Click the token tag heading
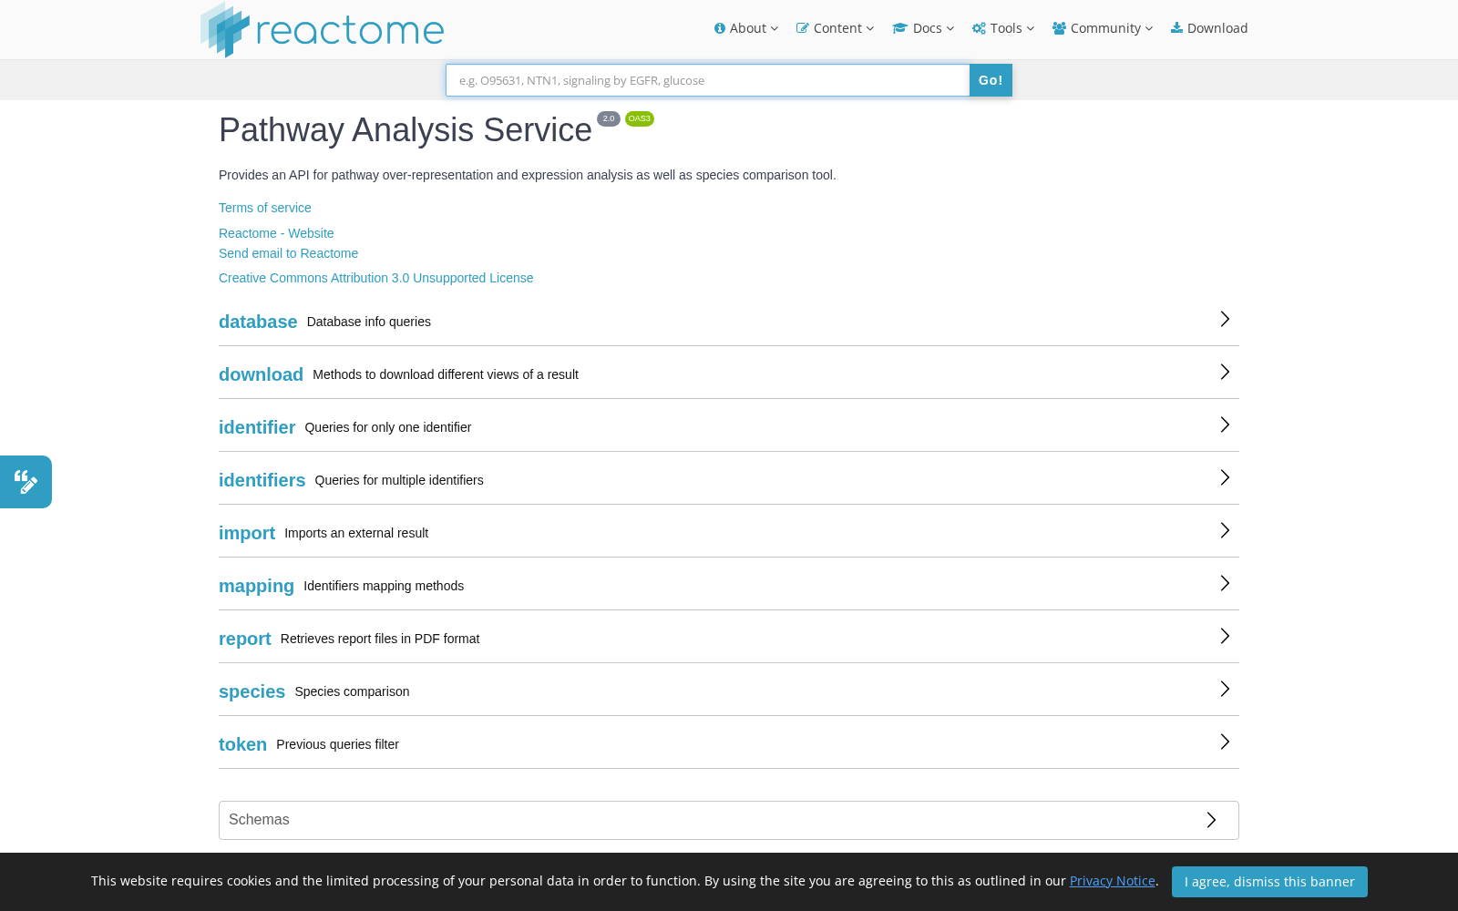1458x911 pixels. (x=242, y=744)
